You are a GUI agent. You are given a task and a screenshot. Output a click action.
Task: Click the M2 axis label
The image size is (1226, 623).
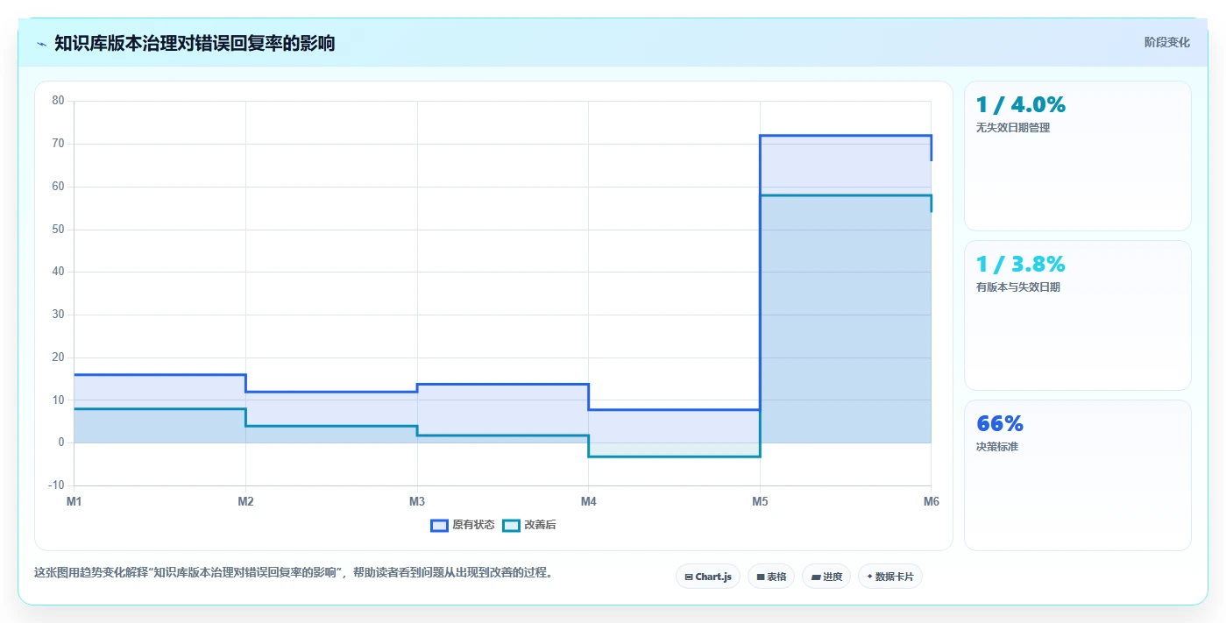[x=245, y=502]
